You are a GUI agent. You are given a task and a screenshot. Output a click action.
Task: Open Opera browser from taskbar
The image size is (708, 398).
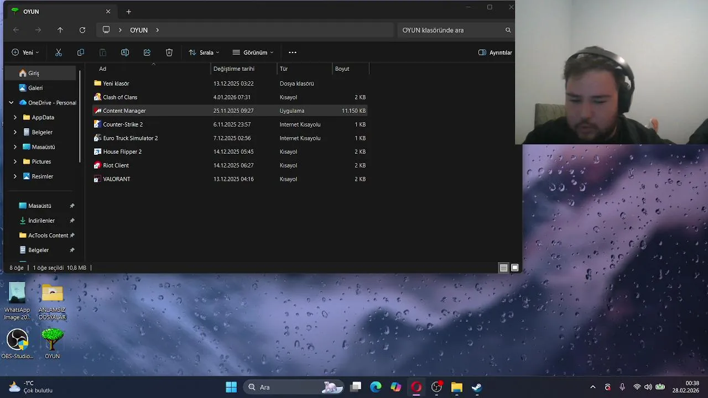coord(416,387)
